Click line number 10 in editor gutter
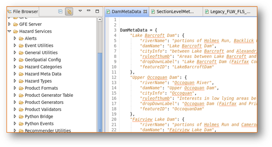This screenshot has height=147, width=272. [114, 67]
